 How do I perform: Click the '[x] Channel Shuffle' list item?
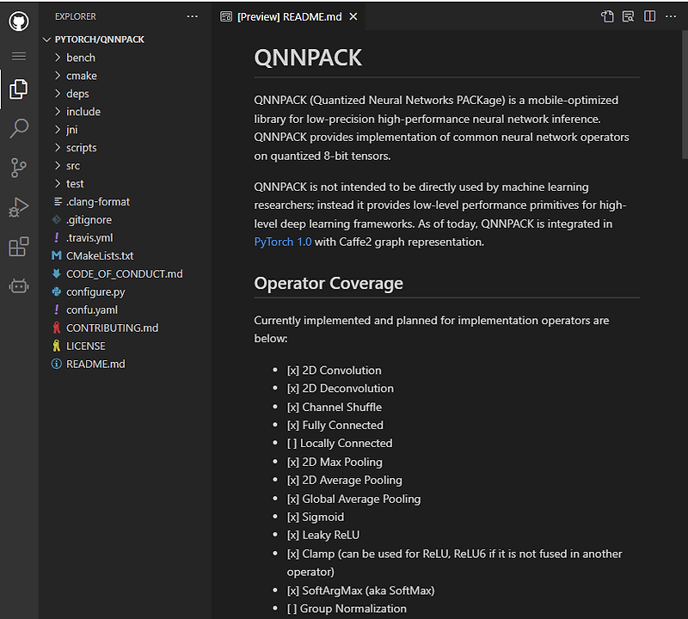pyautogui.click(x=334, y=408)
